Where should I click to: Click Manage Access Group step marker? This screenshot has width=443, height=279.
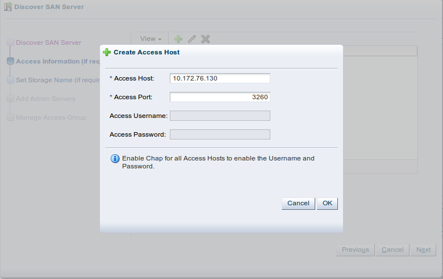(10, 117)
